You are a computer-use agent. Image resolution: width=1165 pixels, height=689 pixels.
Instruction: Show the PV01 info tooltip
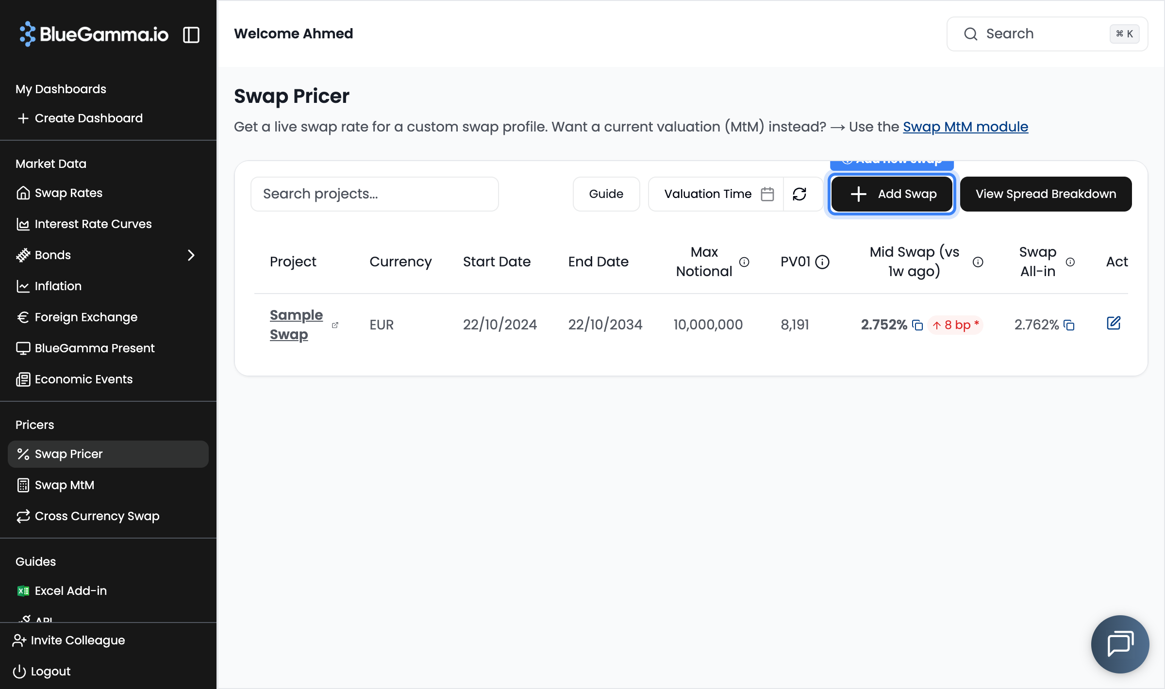[x=822, y=262]
